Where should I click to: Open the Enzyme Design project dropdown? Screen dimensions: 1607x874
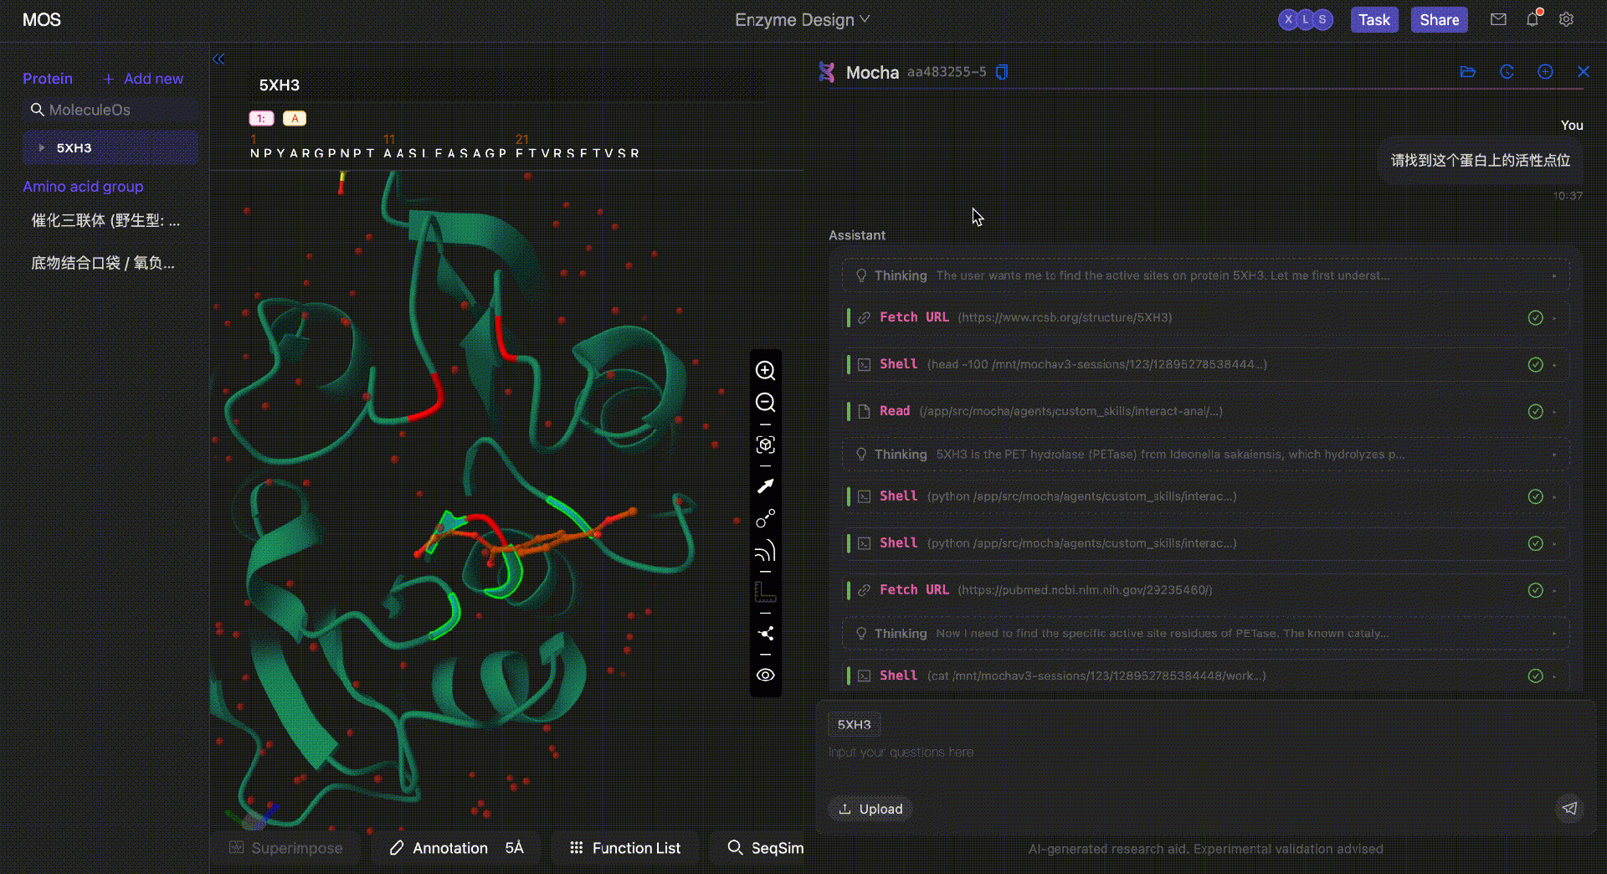pyautogui.click(x=802, y=19)
